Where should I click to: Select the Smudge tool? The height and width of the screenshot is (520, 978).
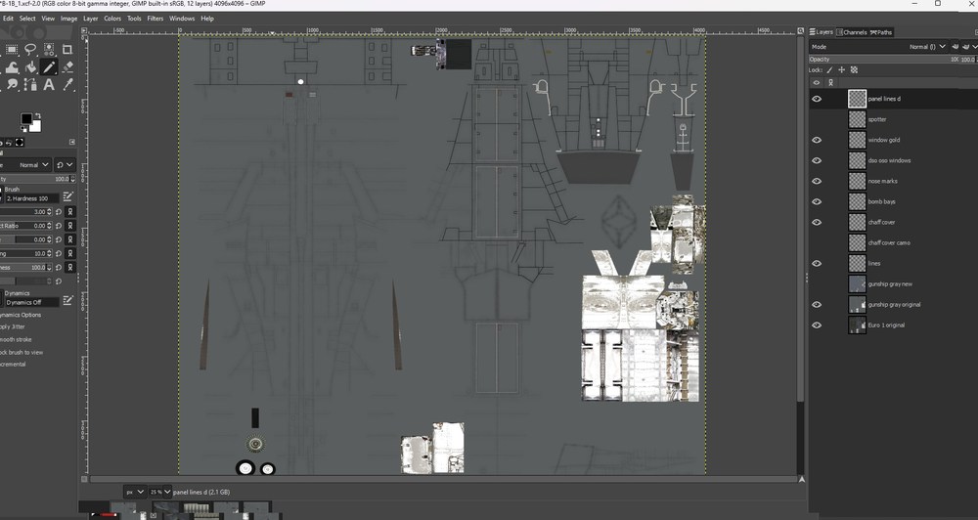(x=12, y=84)
